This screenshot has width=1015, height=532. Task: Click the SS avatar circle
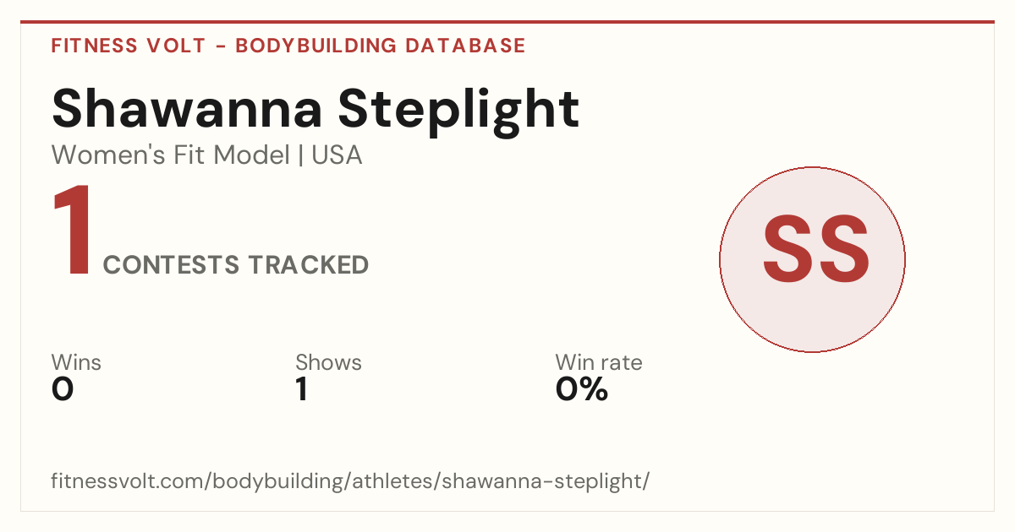812,259
